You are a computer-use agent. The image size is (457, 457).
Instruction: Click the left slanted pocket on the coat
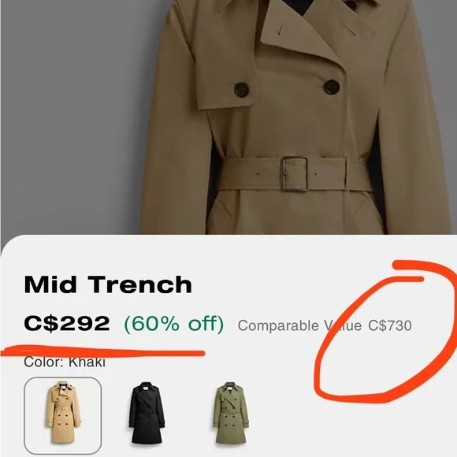coord(224,208)
